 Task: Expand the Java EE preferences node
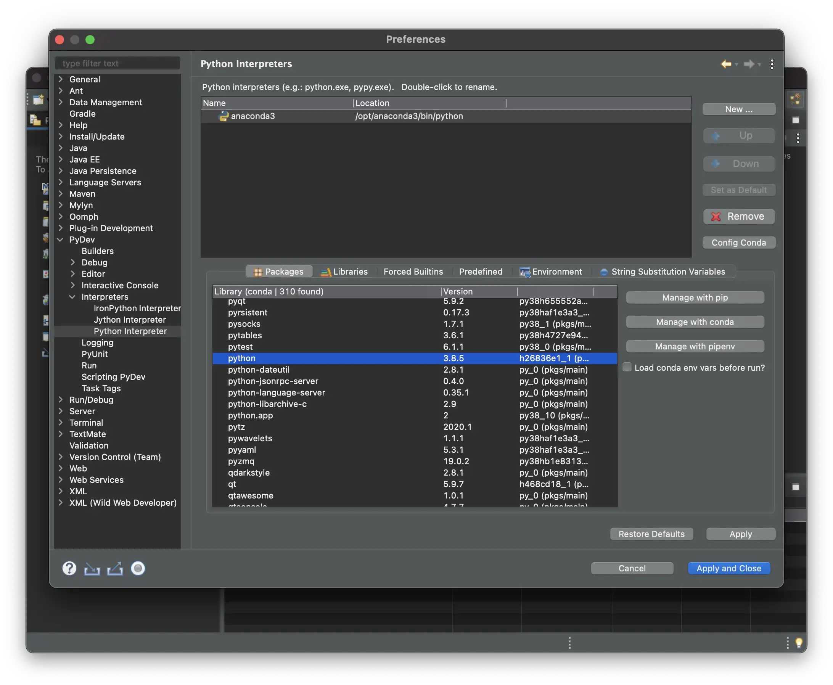pyautogui.click(x=60, y=159)
